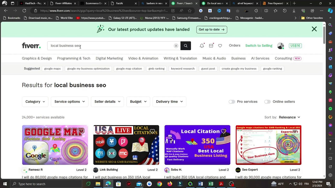Favorite the Seo Expert gig with heart
335x188 pixels.
(x=295, y=131)
